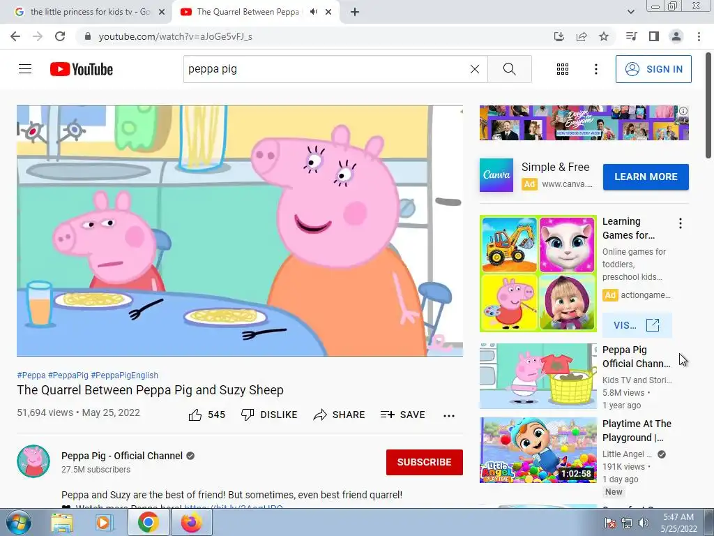
Task: Bookmark this tab with the star
Action: [604, 36]
